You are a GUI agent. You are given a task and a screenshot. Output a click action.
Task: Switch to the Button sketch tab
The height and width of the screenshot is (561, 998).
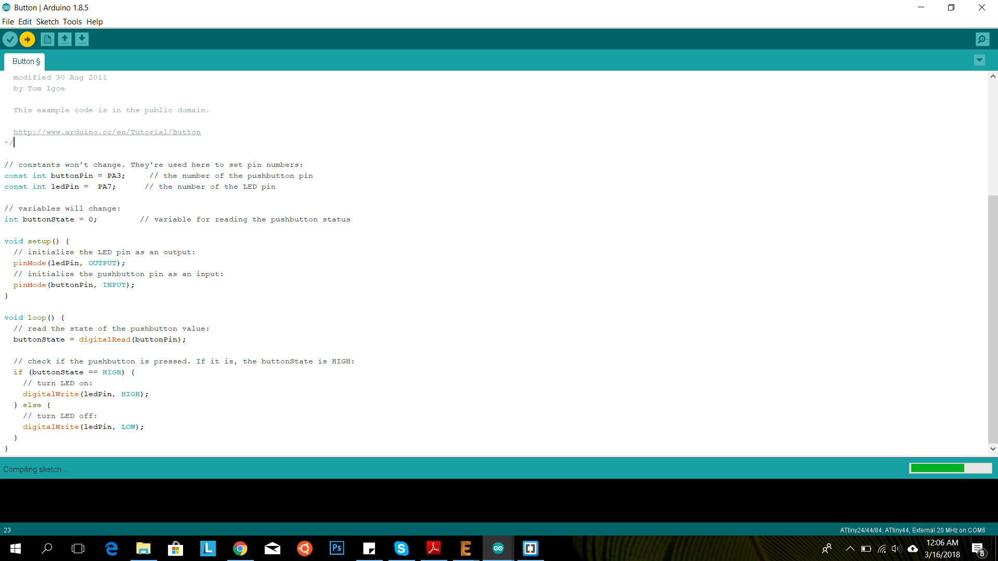(24, 61)
